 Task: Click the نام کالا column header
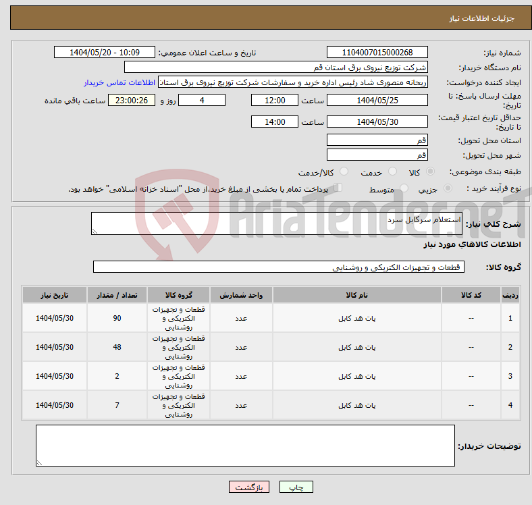[357, 295]
